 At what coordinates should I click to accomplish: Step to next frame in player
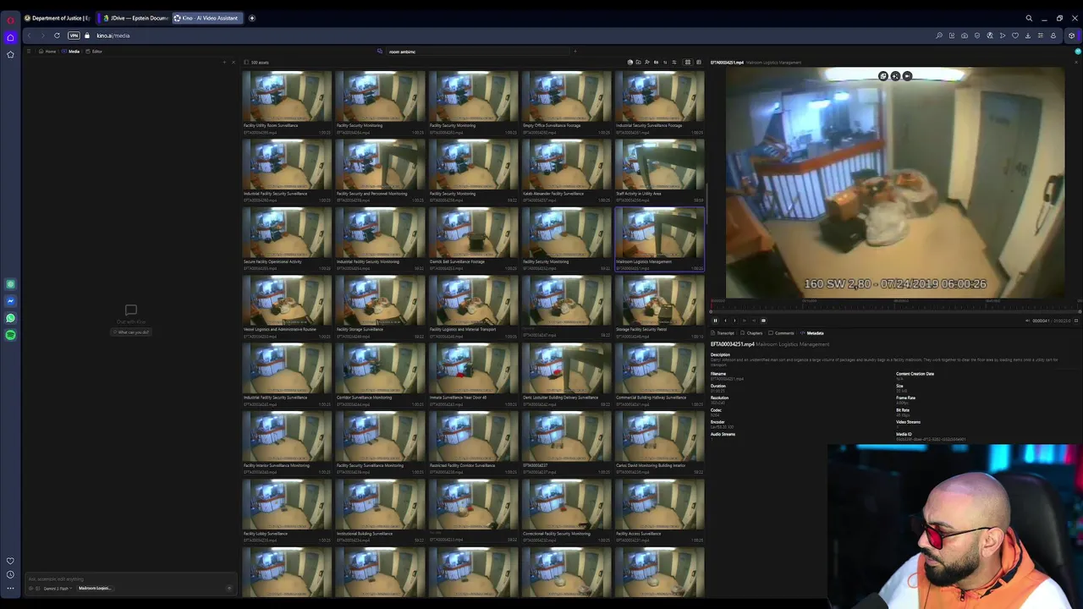[734, 321]
